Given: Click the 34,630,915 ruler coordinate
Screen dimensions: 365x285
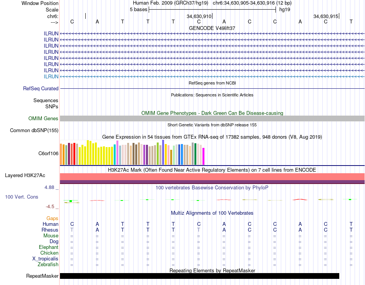Looking at the screenshot, I should [326, 16].
